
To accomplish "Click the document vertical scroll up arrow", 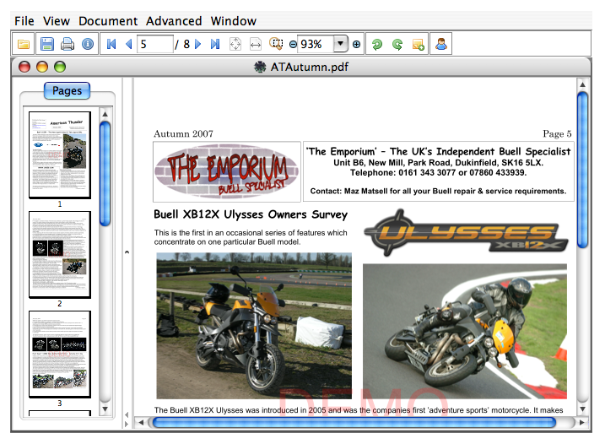I will [582, 84].
